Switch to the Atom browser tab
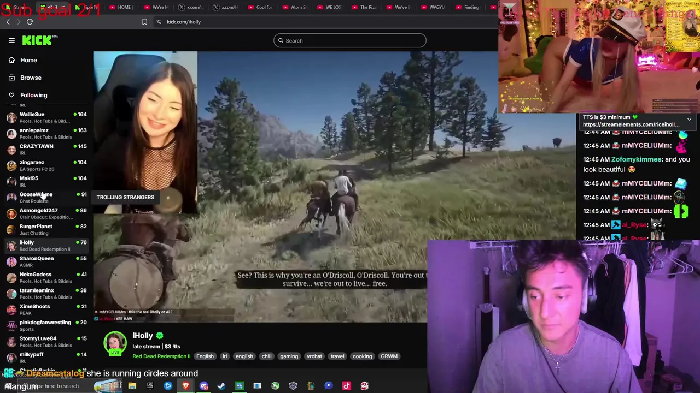The width and height of the screenshot is (700, 393). click(296, 7)
